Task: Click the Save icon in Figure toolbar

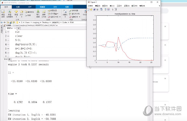Action: 94,9
